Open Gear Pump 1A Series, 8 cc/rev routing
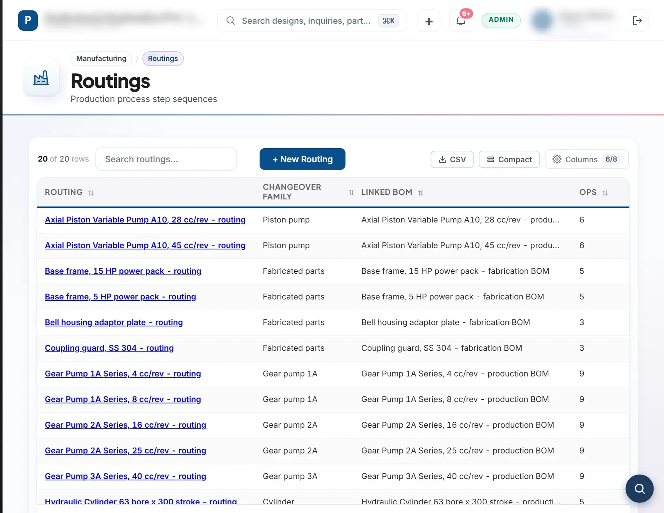 (x=123, y=399)
